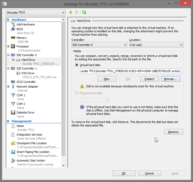Click the 1800 MB memory value
The height and width of the screenshot is (182, 193).
tap(23, 42)
